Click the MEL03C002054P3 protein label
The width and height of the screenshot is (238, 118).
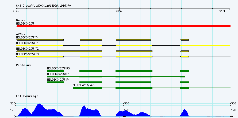(x=59, y=68)
